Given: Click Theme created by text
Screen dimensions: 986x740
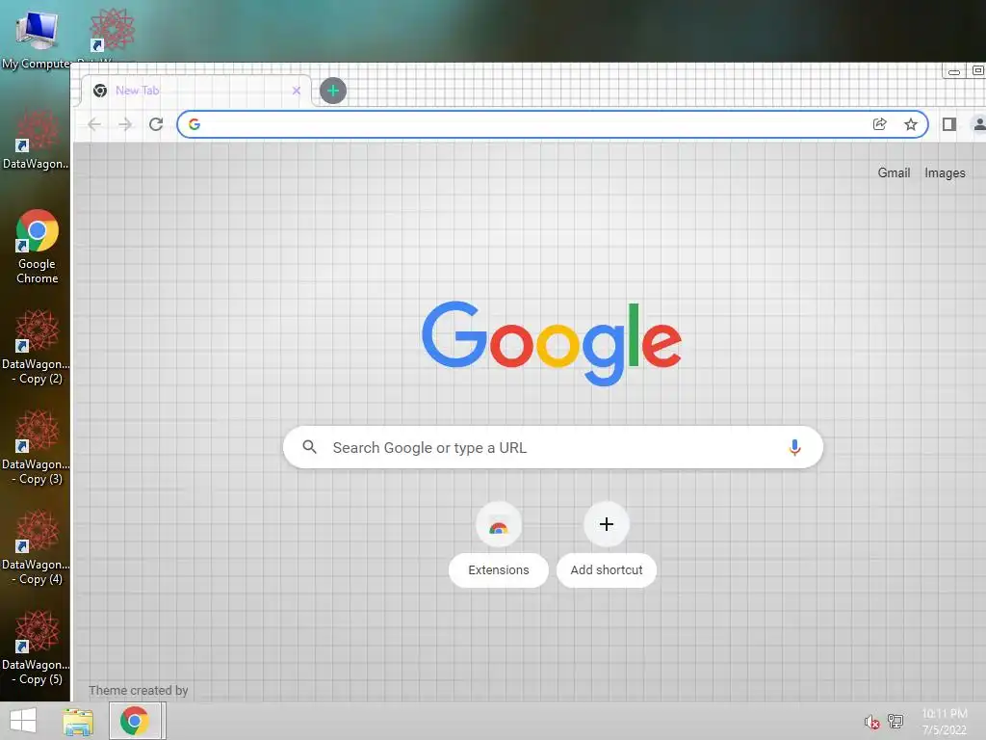Looking at the screenshot, I should point(139,690).
